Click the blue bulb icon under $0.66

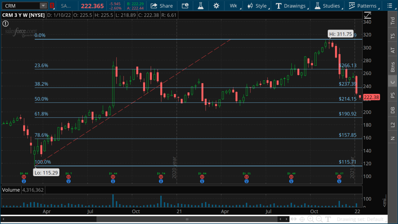[24, 181]
